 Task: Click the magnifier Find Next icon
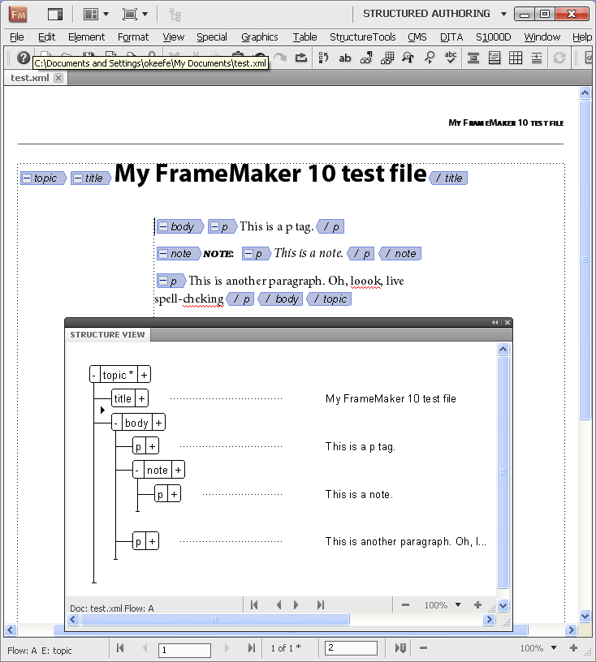coord(430,58)
